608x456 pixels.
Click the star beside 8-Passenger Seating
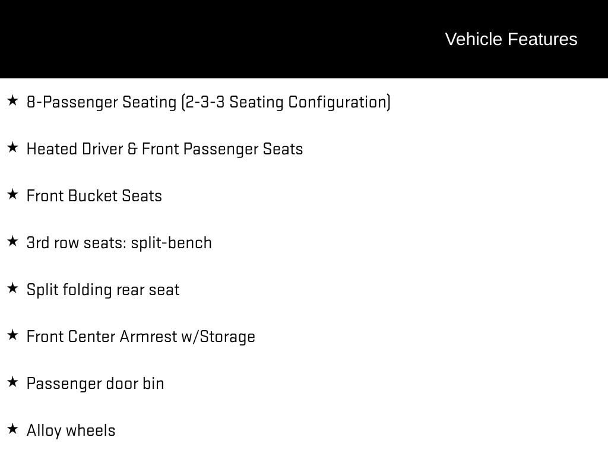point(12,101)
